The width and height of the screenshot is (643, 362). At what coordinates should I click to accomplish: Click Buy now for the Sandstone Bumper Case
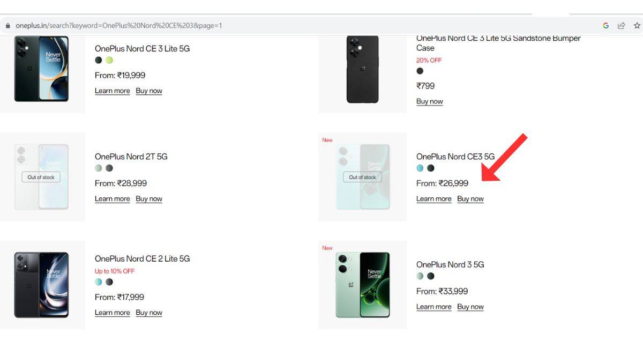tap(429, 101)
